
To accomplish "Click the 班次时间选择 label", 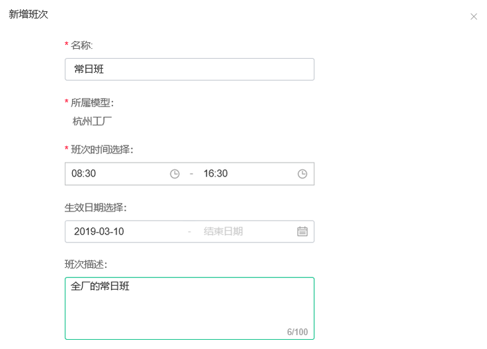I will click(102, 149).
